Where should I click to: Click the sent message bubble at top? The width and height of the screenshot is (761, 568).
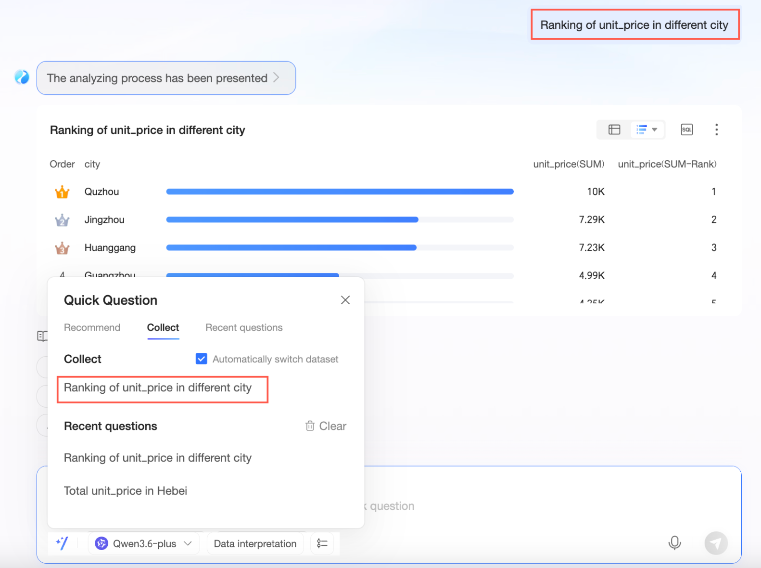(x=634, y=25)
